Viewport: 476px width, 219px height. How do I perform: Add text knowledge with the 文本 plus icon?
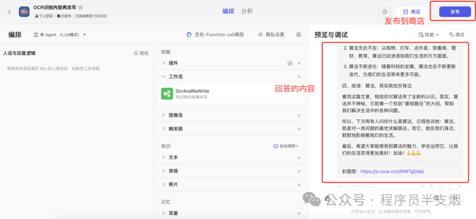tap(299, 157)
